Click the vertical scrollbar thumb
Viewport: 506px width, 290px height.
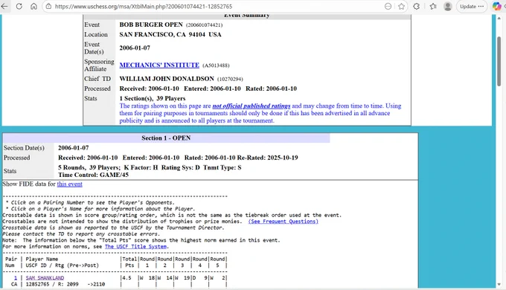click(x=499, y=61)
